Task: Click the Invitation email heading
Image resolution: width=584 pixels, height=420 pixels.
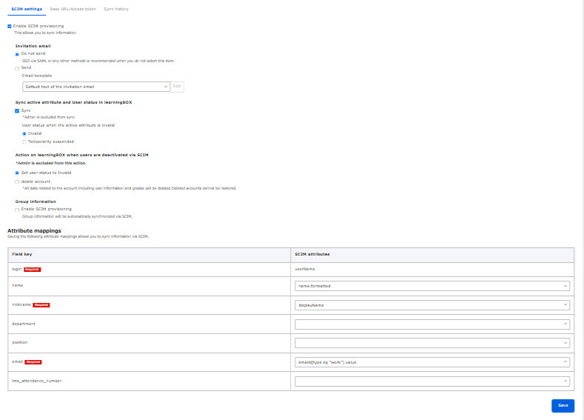Action: point(33,46)
